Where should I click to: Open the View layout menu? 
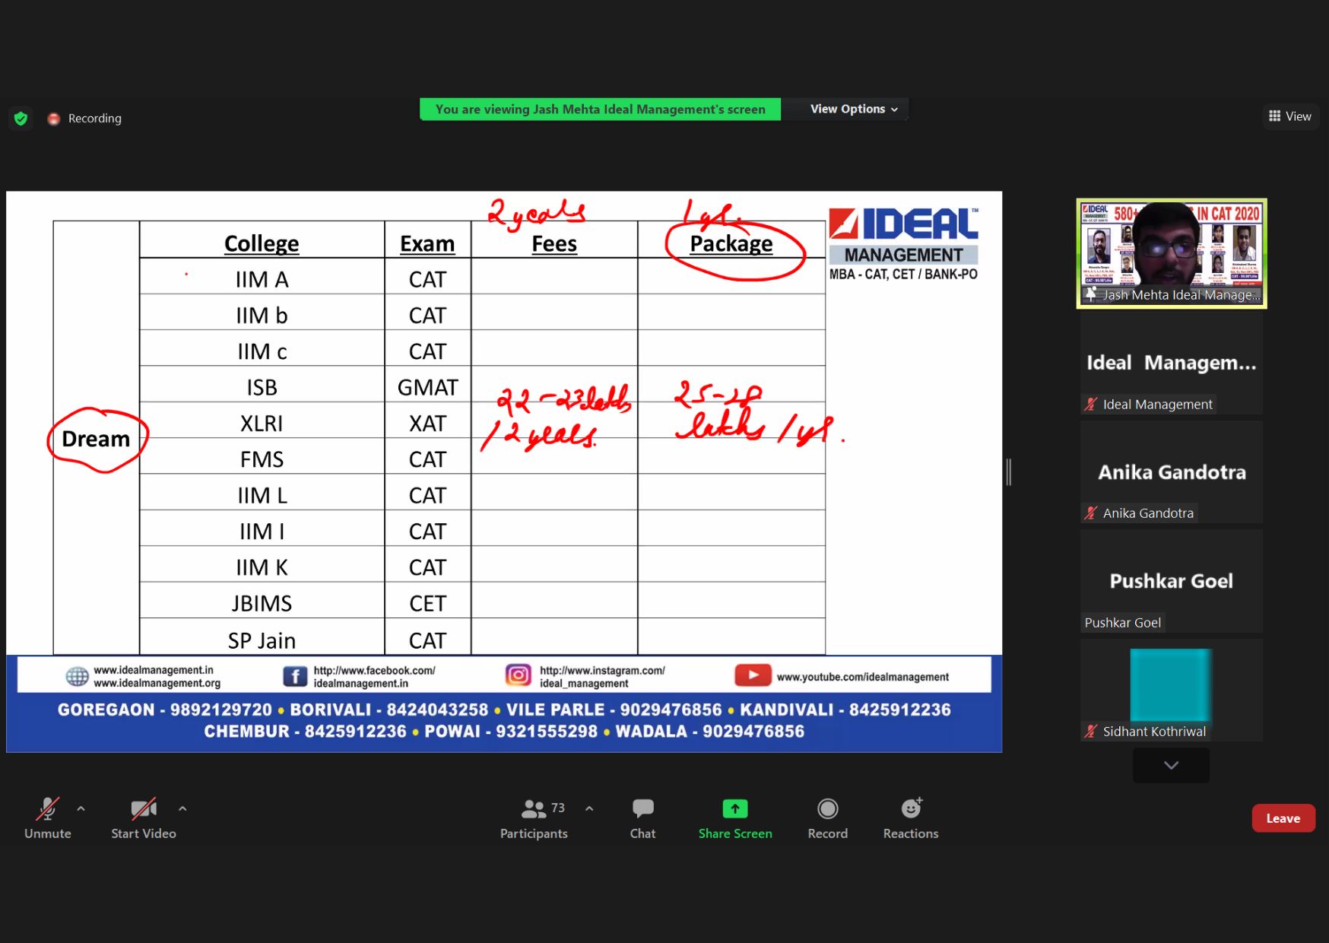coord(1290,116)
